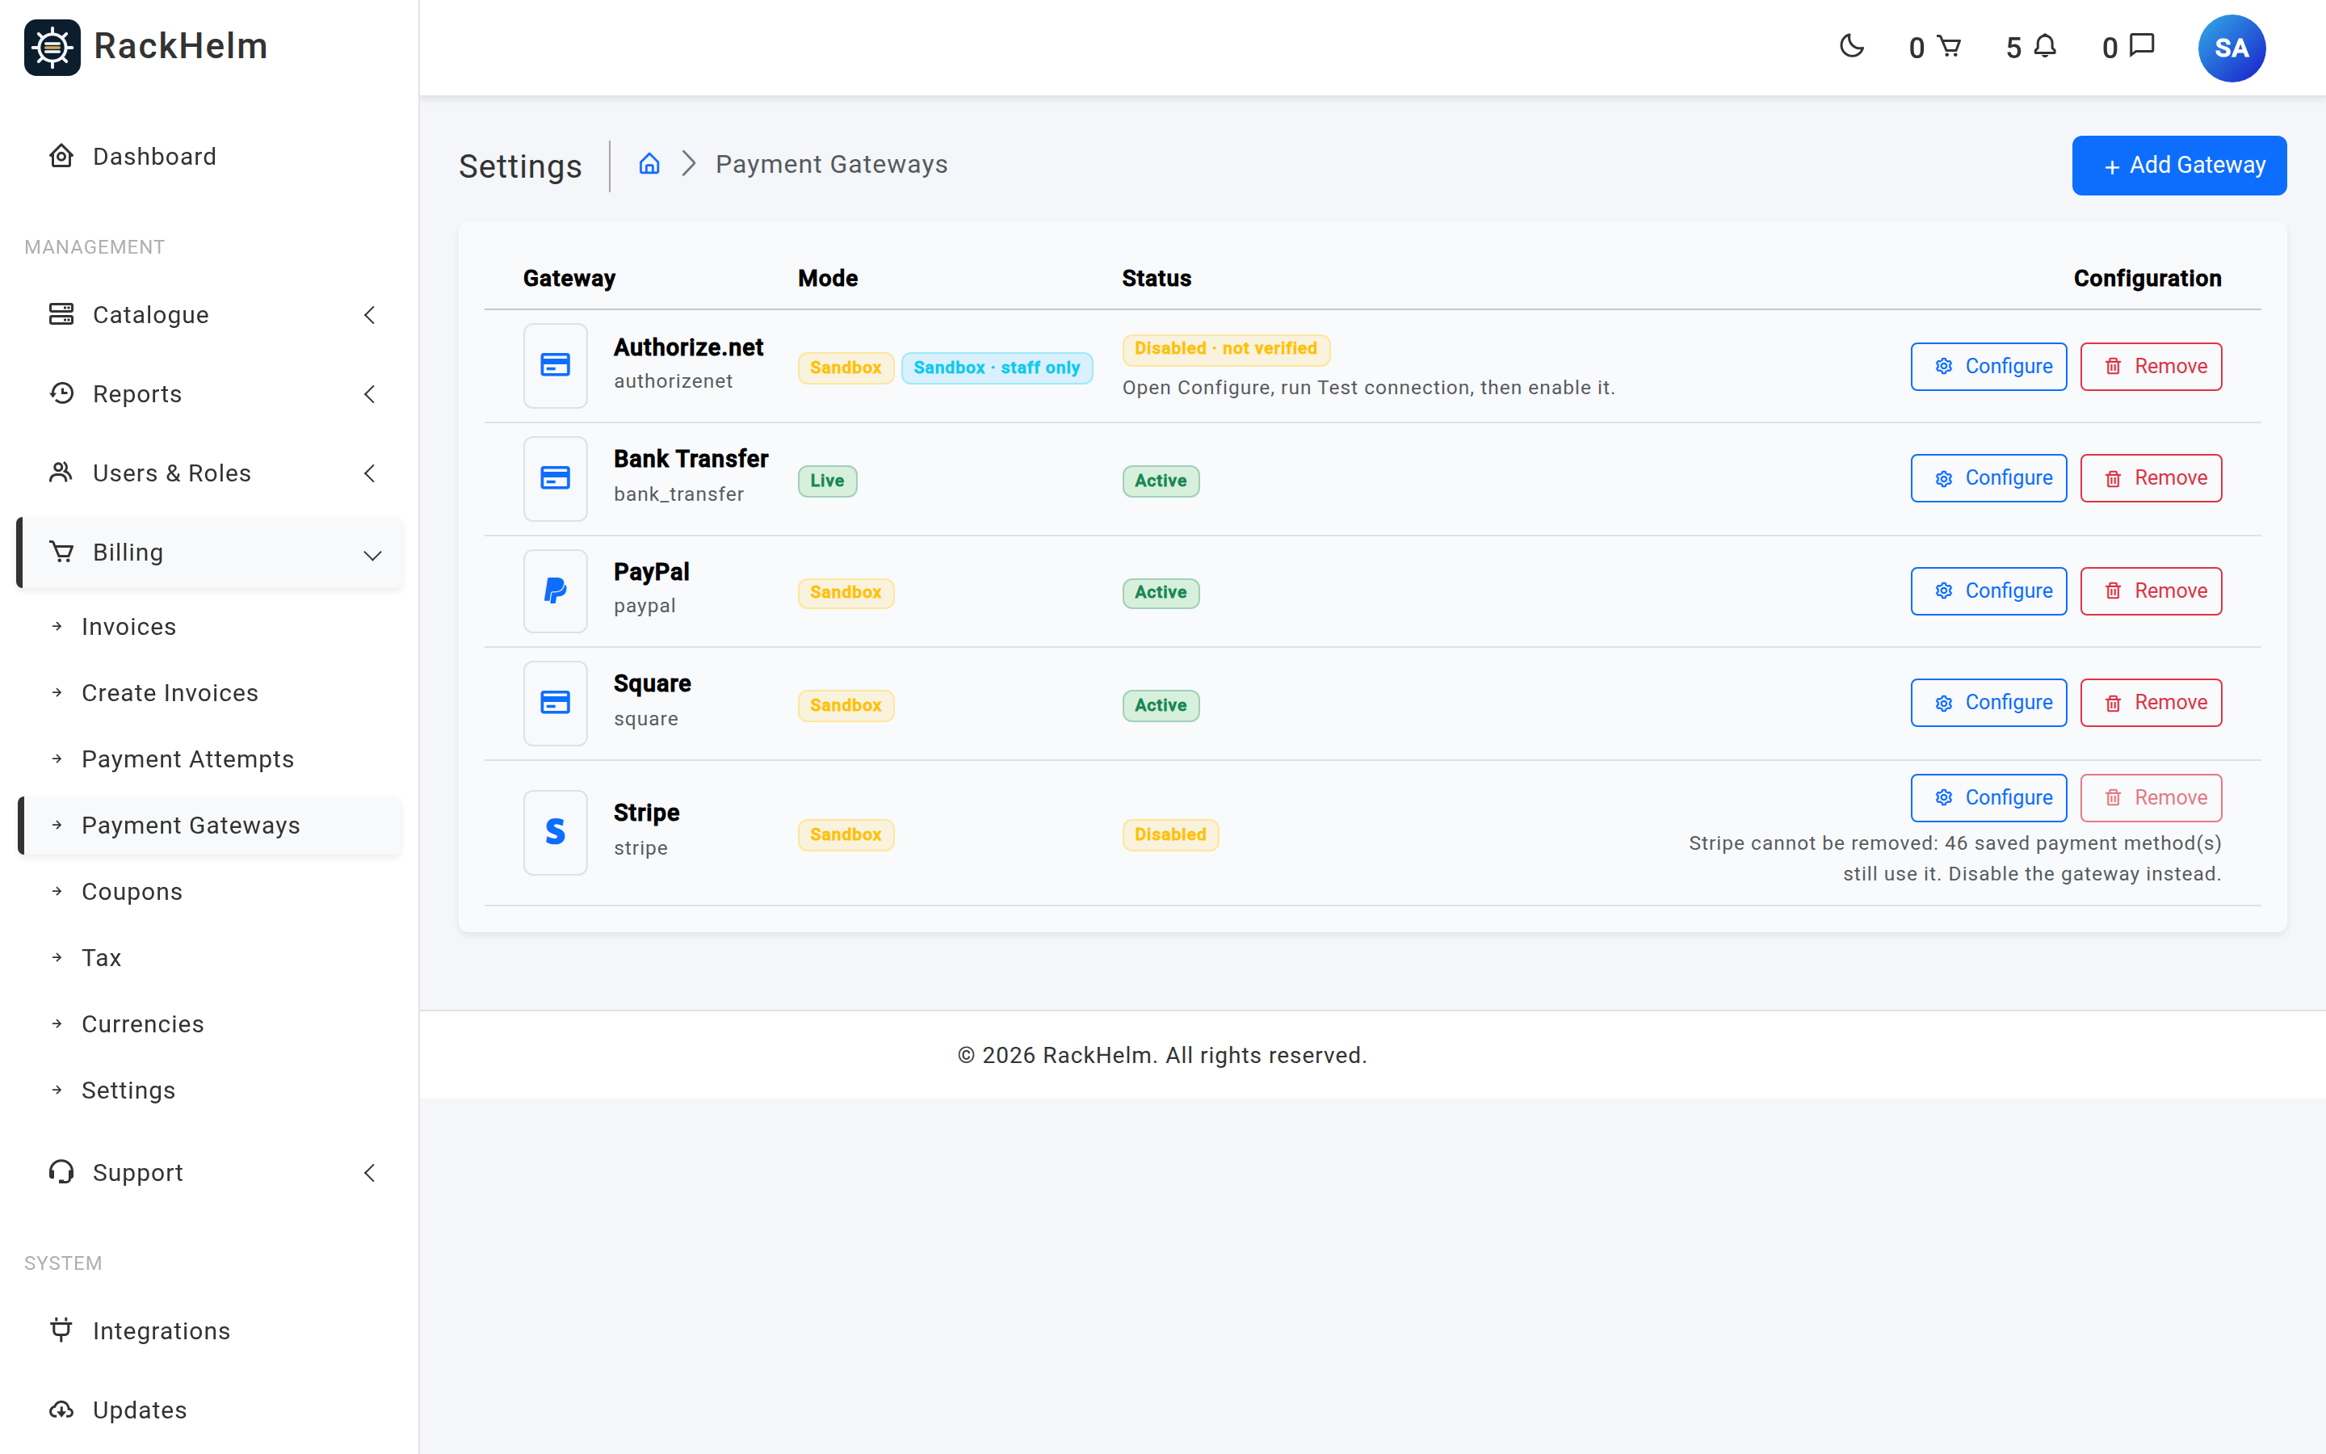Image resolution: width=2326 pixels, height=1454 pixels.
Task: Configure the Stripe gateway
Action: (1988, 797)
